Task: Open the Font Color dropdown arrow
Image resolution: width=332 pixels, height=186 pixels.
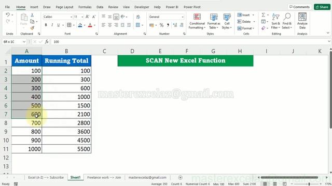Action: [x=94, y=25]
